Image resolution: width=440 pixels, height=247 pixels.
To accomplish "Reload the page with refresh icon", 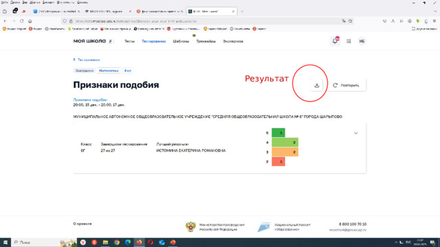I will click(x=21, y=21).
